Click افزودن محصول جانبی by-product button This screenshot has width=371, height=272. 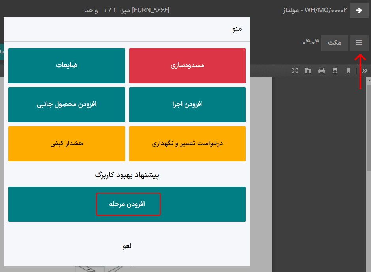click(66, 105)
